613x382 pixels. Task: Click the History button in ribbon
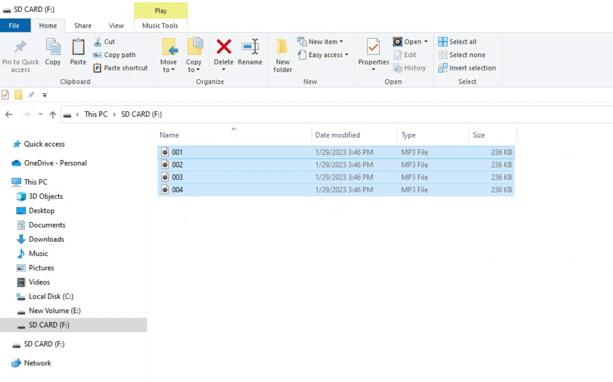410,68
